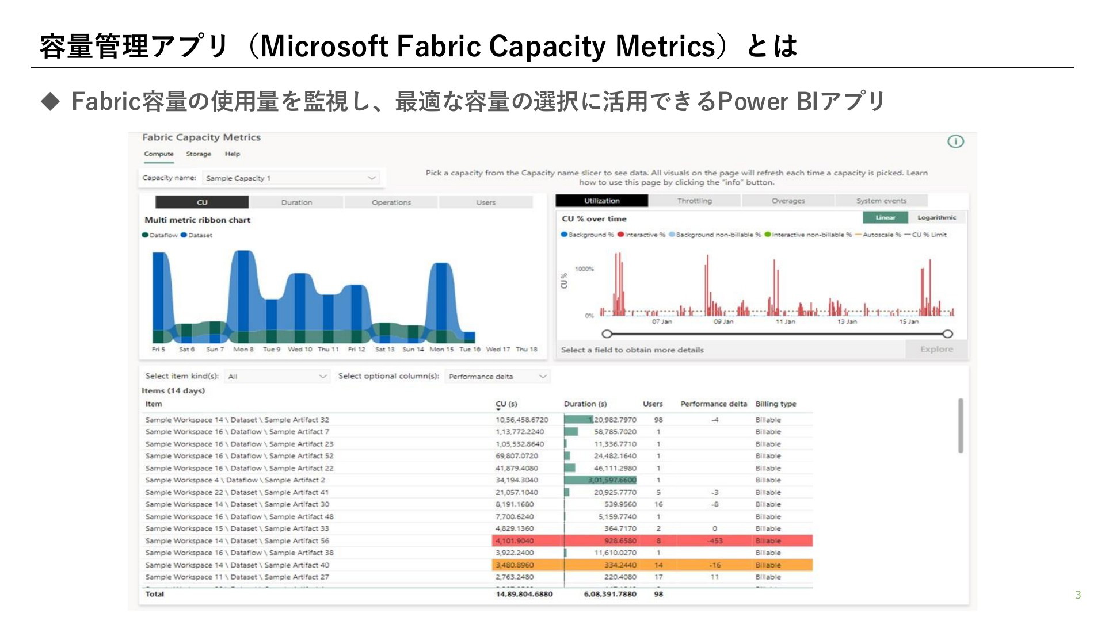The width and height of the screenshot is (1105, 621).
Task: Toggle the Logarithmic scale option
Action: point(936,217)
